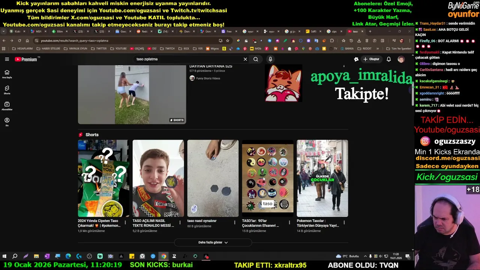Open the Migros bookmark
The image size is (480, 270).
pyautogui.click(x=212, y=49)
